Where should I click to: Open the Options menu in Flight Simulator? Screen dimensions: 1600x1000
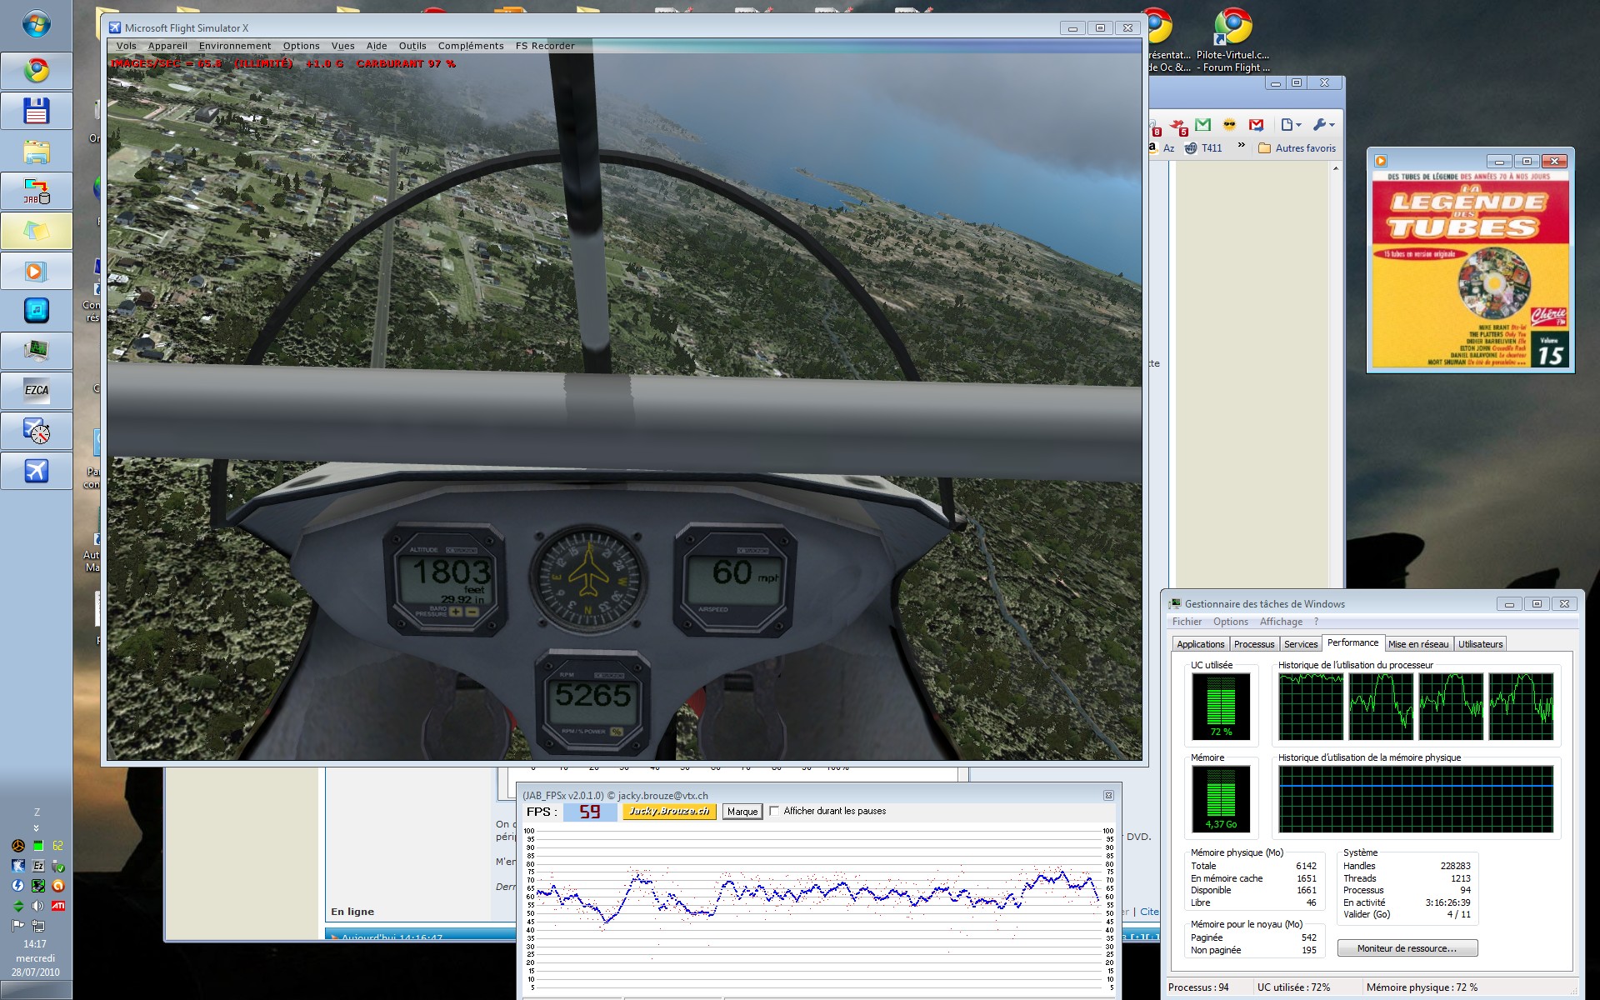[x=301, y=46]
